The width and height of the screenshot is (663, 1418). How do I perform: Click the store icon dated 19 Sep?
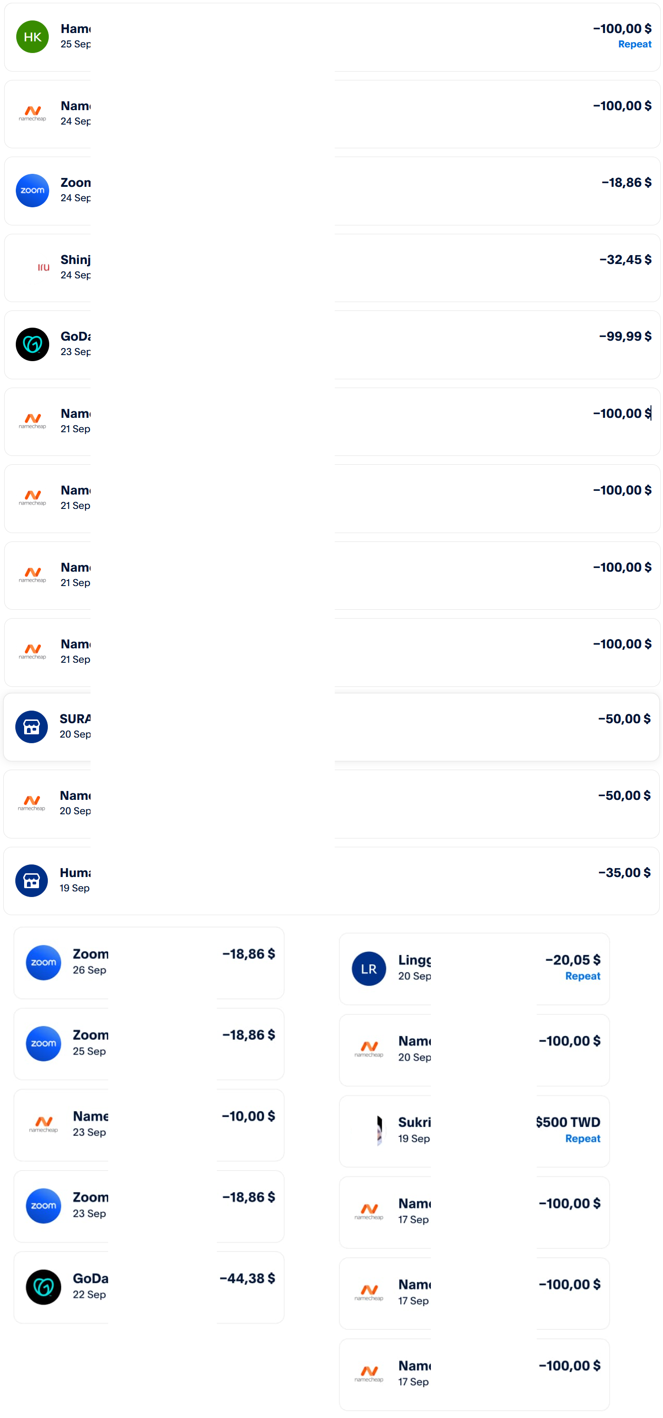click(x=31, y=881)
